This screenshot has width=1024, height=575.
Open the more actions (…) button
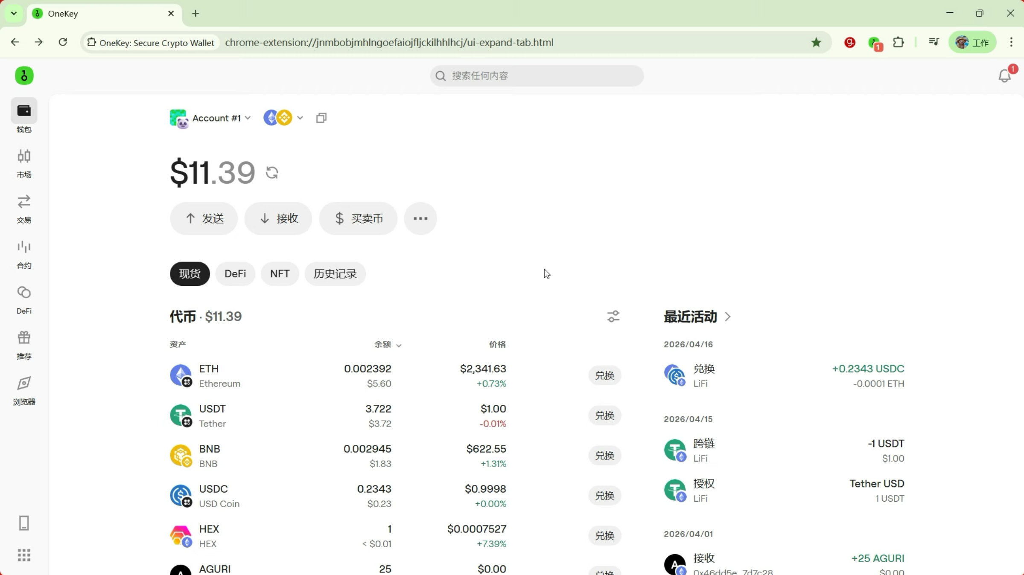tap(420, 218)
